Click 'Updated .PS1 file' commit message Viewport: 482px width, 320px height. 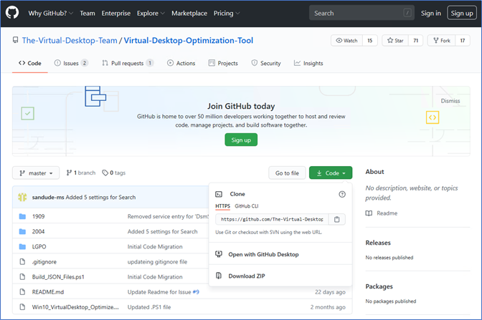[x=149, y=307]
